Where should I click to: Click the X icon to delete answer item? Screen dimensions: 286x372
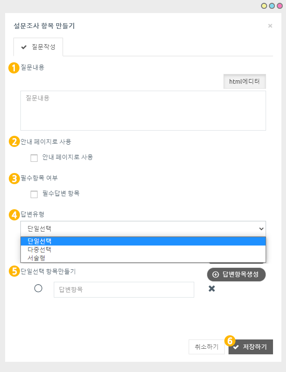click(212, 289)
